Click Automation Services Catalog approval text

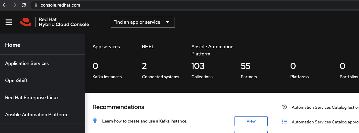(x=325, y=122)
